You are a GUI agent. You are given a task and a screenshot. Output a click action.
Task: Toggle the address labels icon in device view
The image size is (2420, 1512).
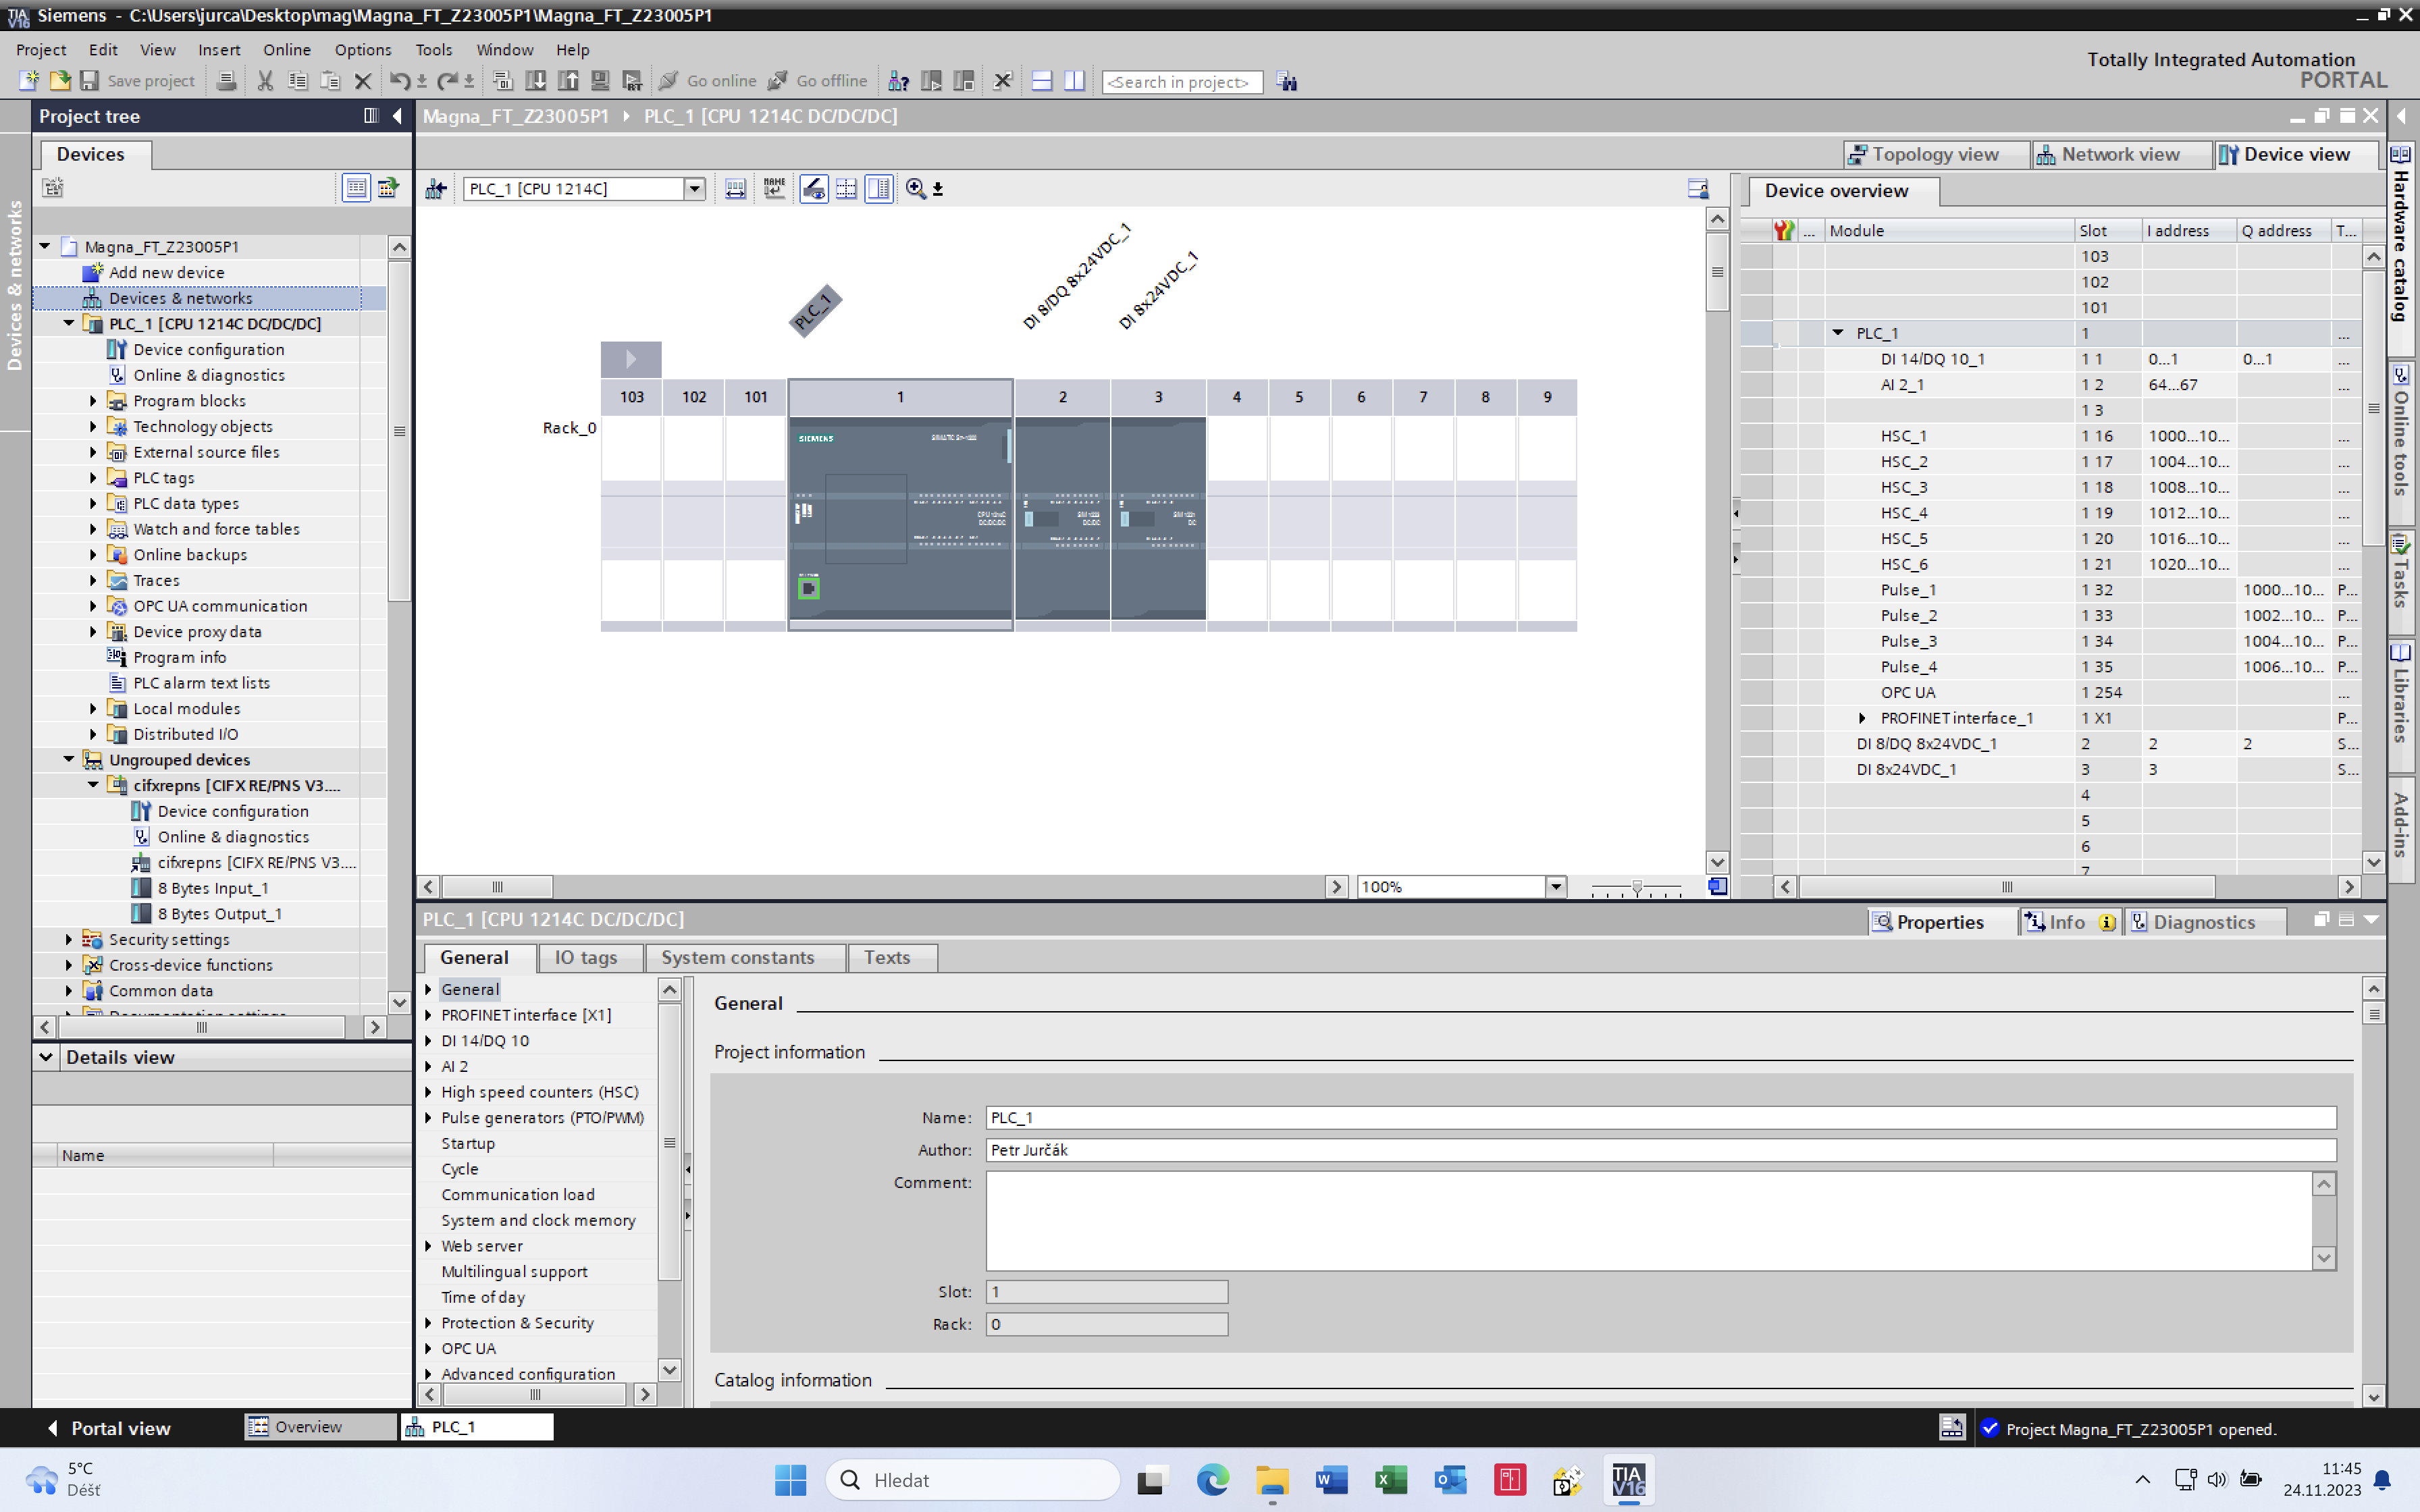click(735, 189)
